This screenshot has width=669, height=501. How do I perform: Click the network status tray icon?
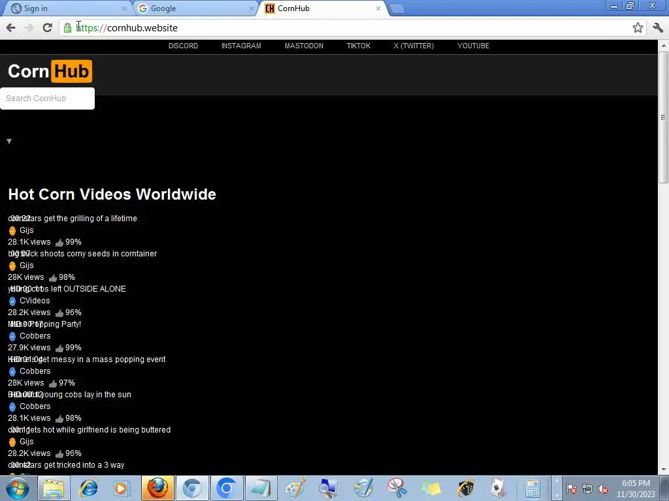[587, 489]
